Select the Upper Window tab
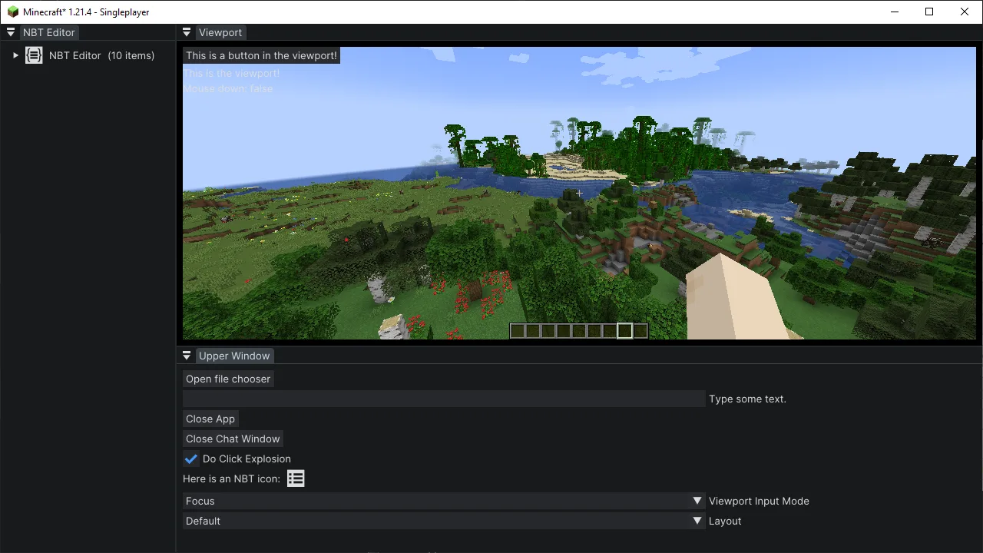Image resolution: width=983 pixels, height=553 pixels. click(x=234, y=356)
